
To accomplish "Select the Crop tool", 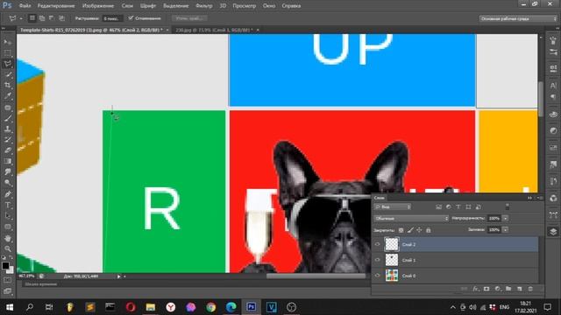I will point(8,86).
